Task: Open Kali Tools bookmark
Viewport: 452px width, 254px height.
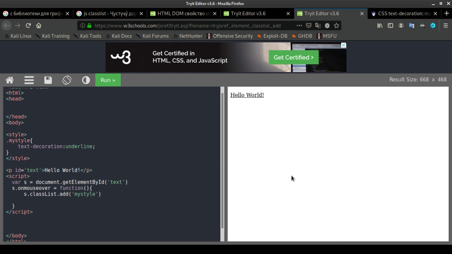Action: [87, 36]
